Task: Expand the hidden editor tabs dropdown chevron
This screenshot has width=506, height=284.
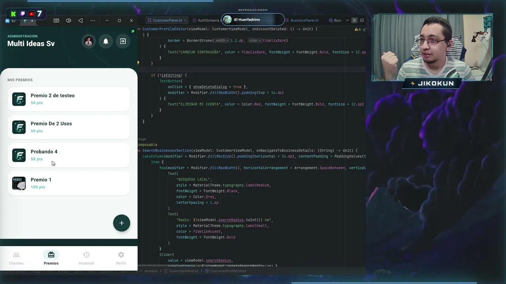Action: coord(347,21)
